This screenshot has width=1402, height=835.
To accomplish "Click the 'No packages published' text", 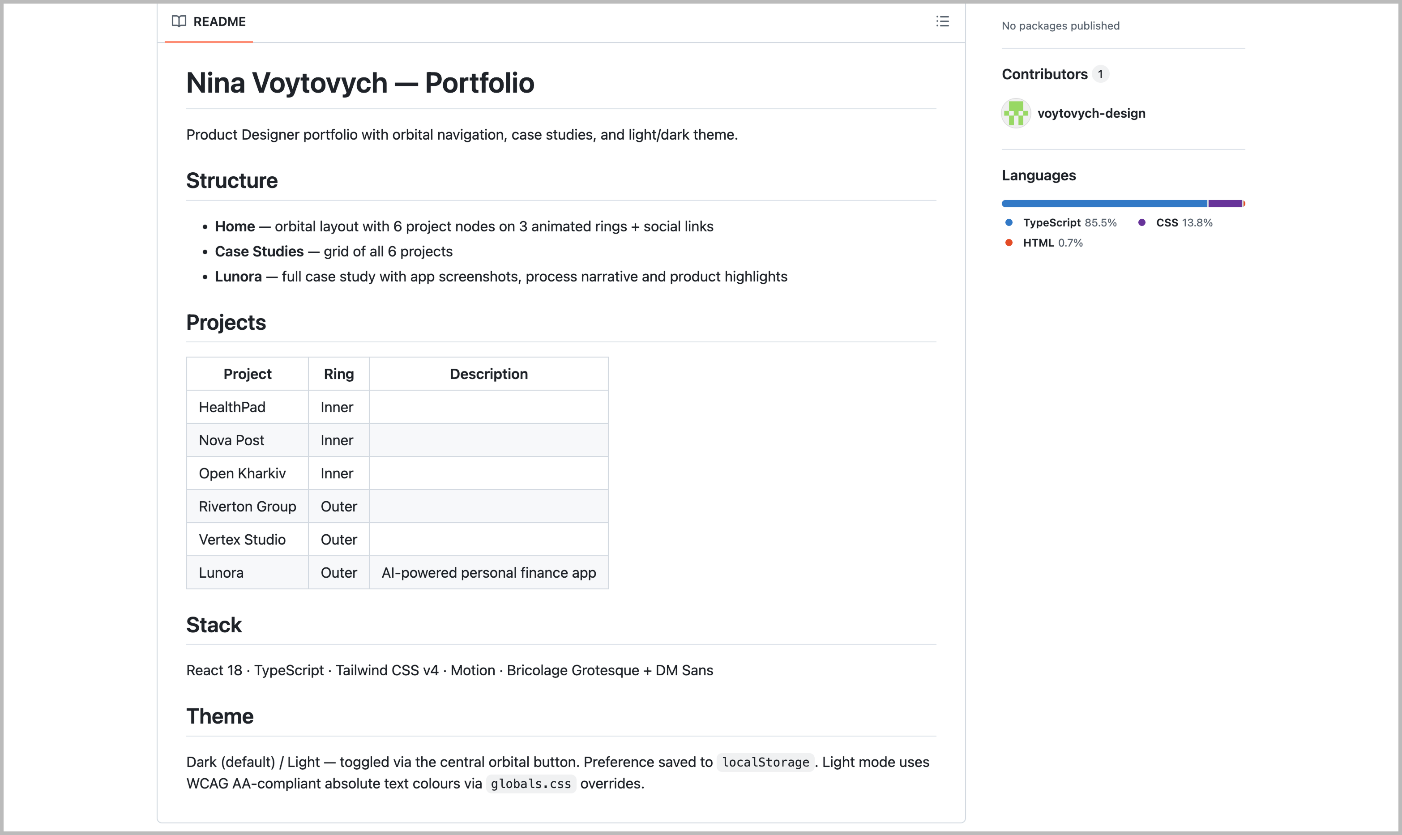I will pos(1060,26).
